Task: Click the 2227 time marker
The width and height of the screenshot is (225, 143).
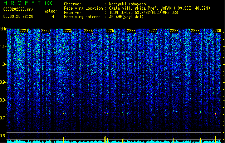Action: (x=153, y=31)
